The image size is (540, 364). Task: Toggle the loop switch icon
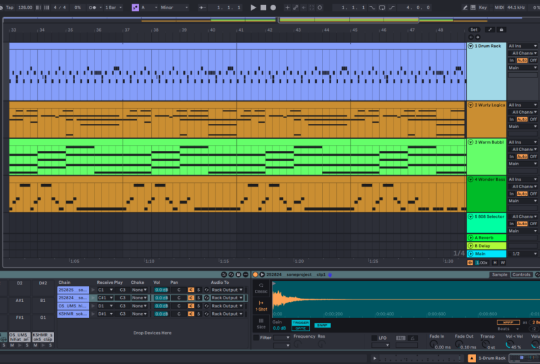point(382,7)
